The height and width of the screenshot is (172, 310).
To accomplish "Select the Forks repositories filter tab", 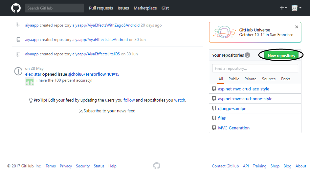I will coord(286,79).
